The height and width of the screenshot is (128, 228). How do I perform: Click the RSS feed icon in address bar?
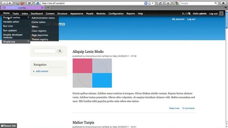click(x=146, y=3)
